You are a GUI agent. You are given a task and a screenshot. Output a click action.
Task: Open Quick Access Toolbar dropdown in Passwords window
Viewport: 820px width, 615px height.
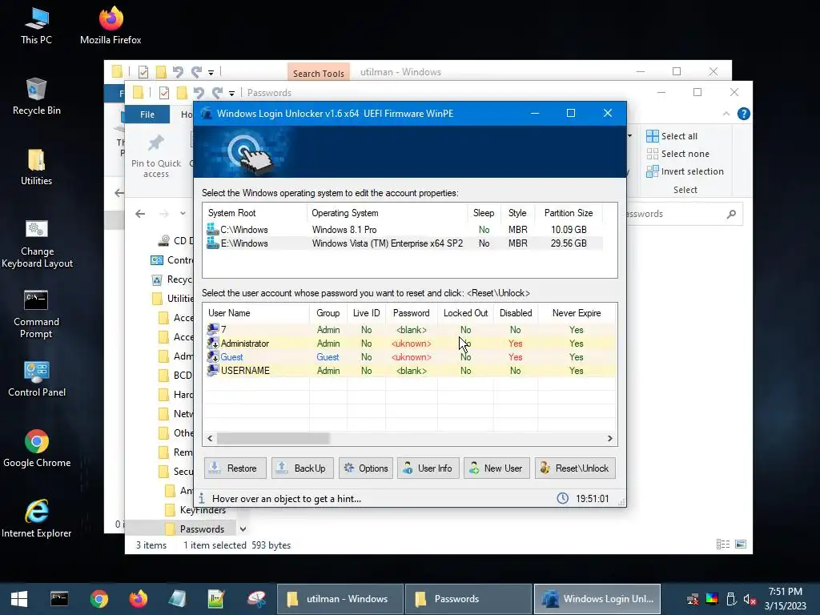(x=231, y=93)
